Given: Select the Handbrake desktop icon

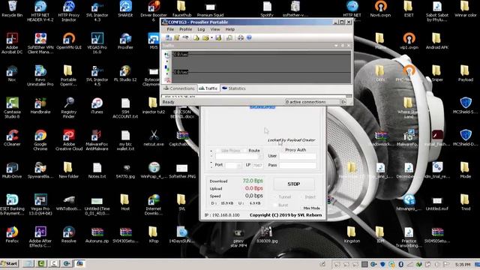Looking at the screenshot, I should (x=40, y=106).
